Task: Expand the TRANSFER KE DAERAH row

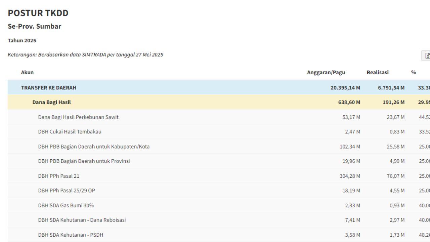Action: tap(49, 88)
